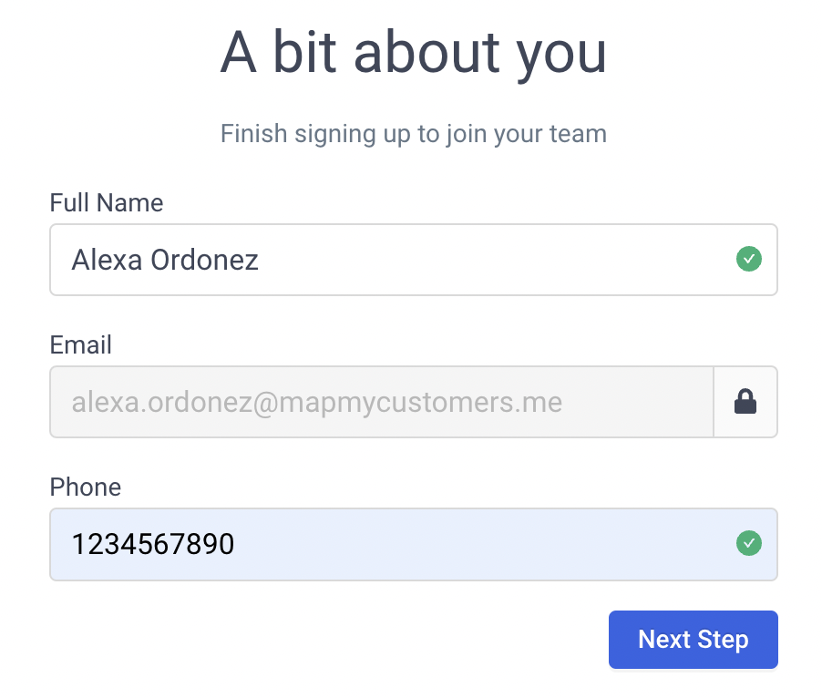Image resolution: width=822 pixels, height=698 pixels.
Task: Focus the Full Name input field
Action: (414, 260)
